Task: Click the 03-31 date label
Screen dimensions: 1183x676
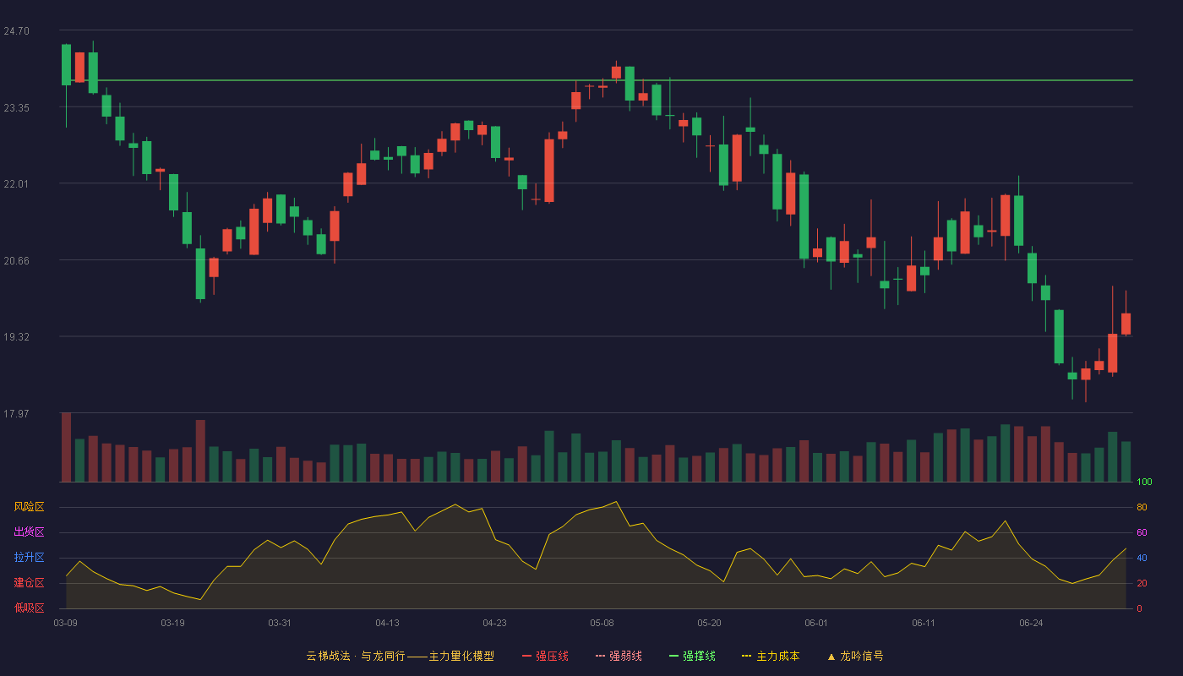Action: coord(280,623)
